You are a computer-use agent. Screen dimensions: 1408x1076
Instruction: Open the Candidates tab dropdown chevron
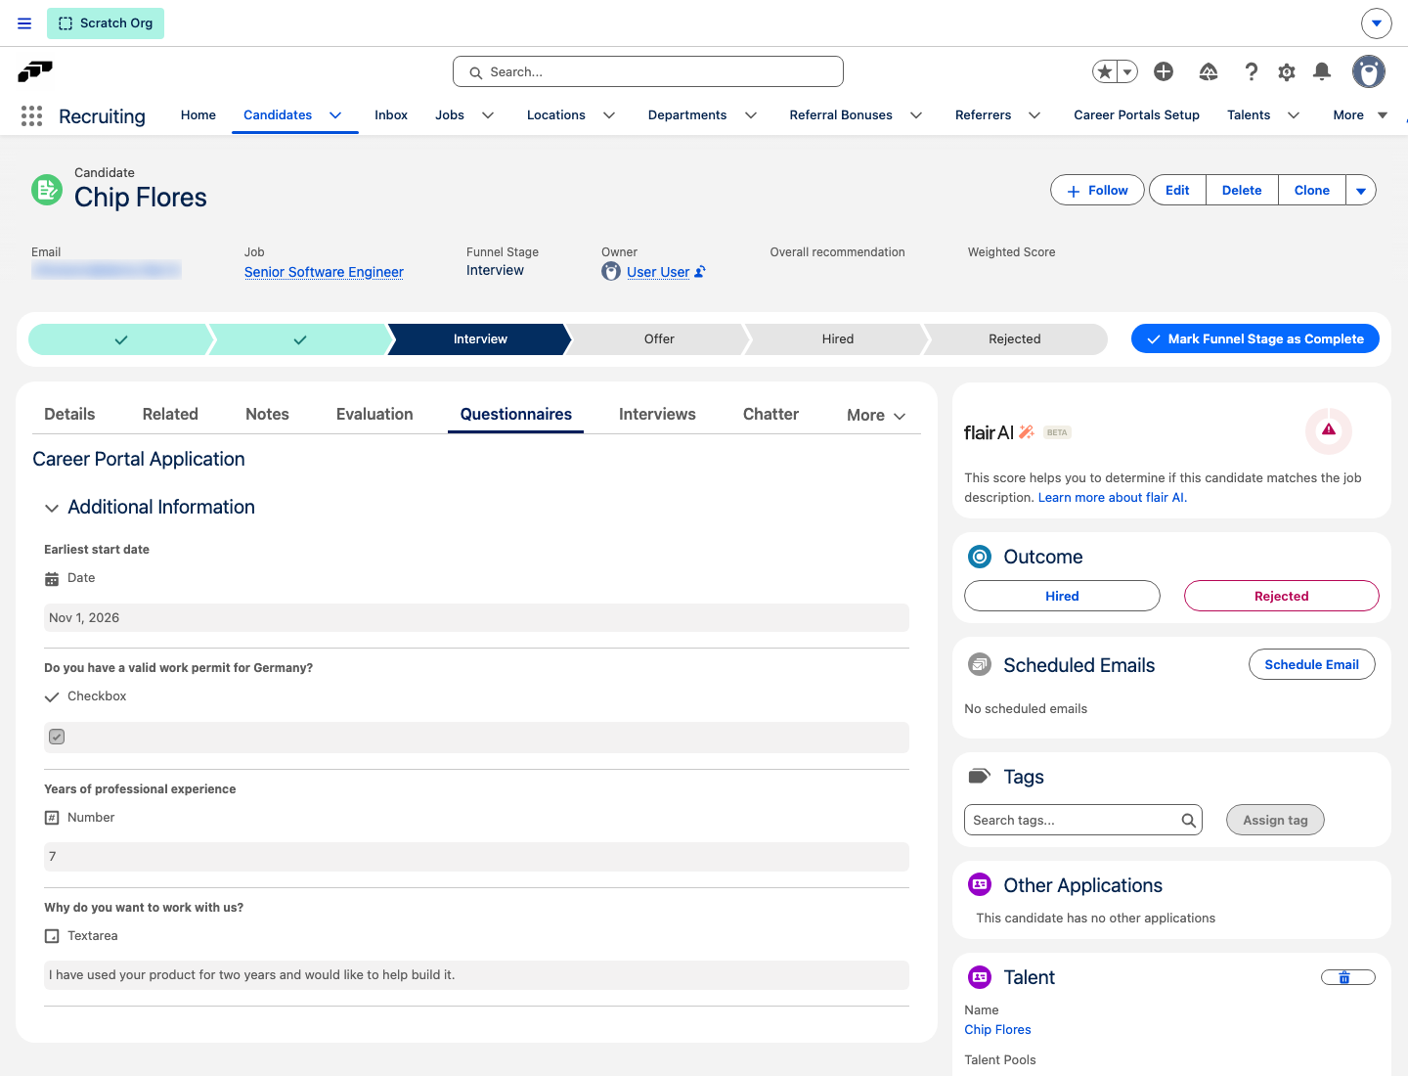pos(335,115)
